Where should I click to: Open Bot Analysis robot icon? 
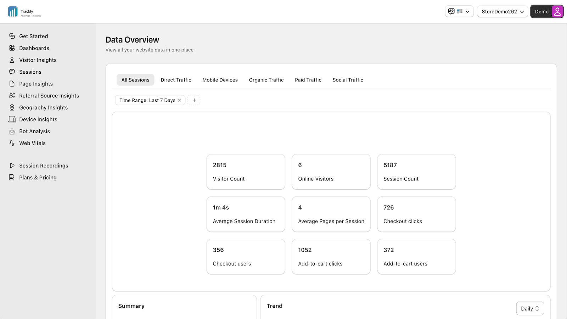[12, 131]
